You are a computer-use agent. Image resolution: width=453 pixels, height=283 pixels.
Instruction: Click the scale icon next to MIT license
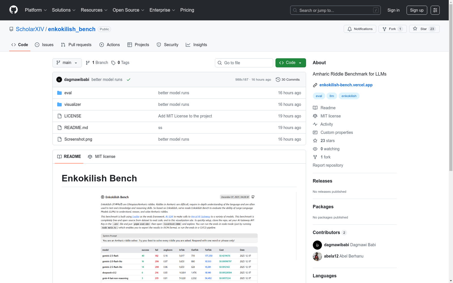coord(315,116)
